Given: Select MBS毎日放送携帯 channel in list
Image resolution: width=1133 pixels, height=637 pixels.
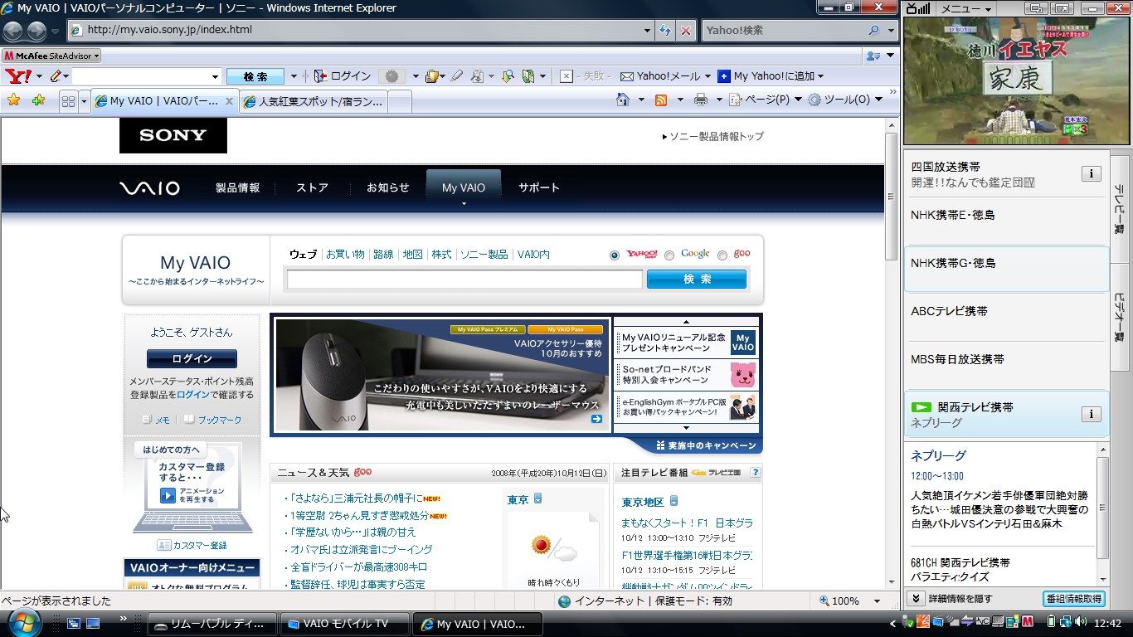Looking at the screenshot, I should tap(1006, 365).
